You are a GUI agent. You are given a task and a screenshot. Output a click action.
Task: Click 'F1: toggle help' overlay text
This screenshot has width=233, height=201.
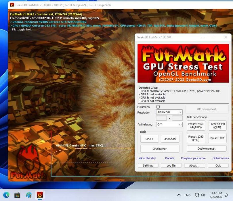point(21,29)
